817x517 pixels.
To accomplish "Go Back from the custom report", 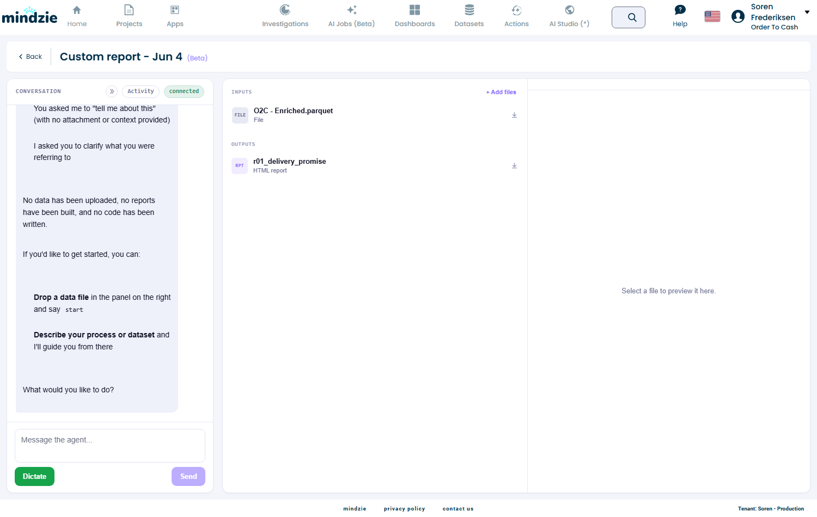I will (x=31, y=57).
